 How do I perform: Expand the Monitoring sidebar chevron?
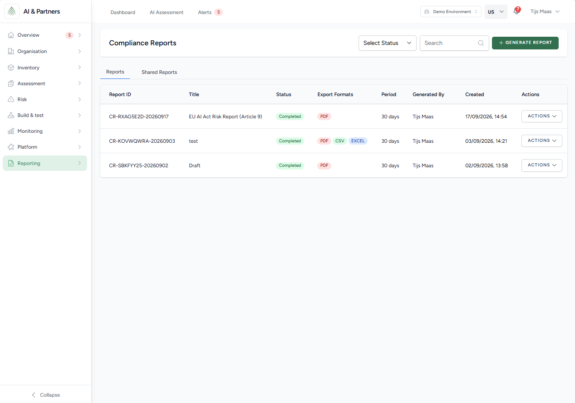[x=79, y=131]
